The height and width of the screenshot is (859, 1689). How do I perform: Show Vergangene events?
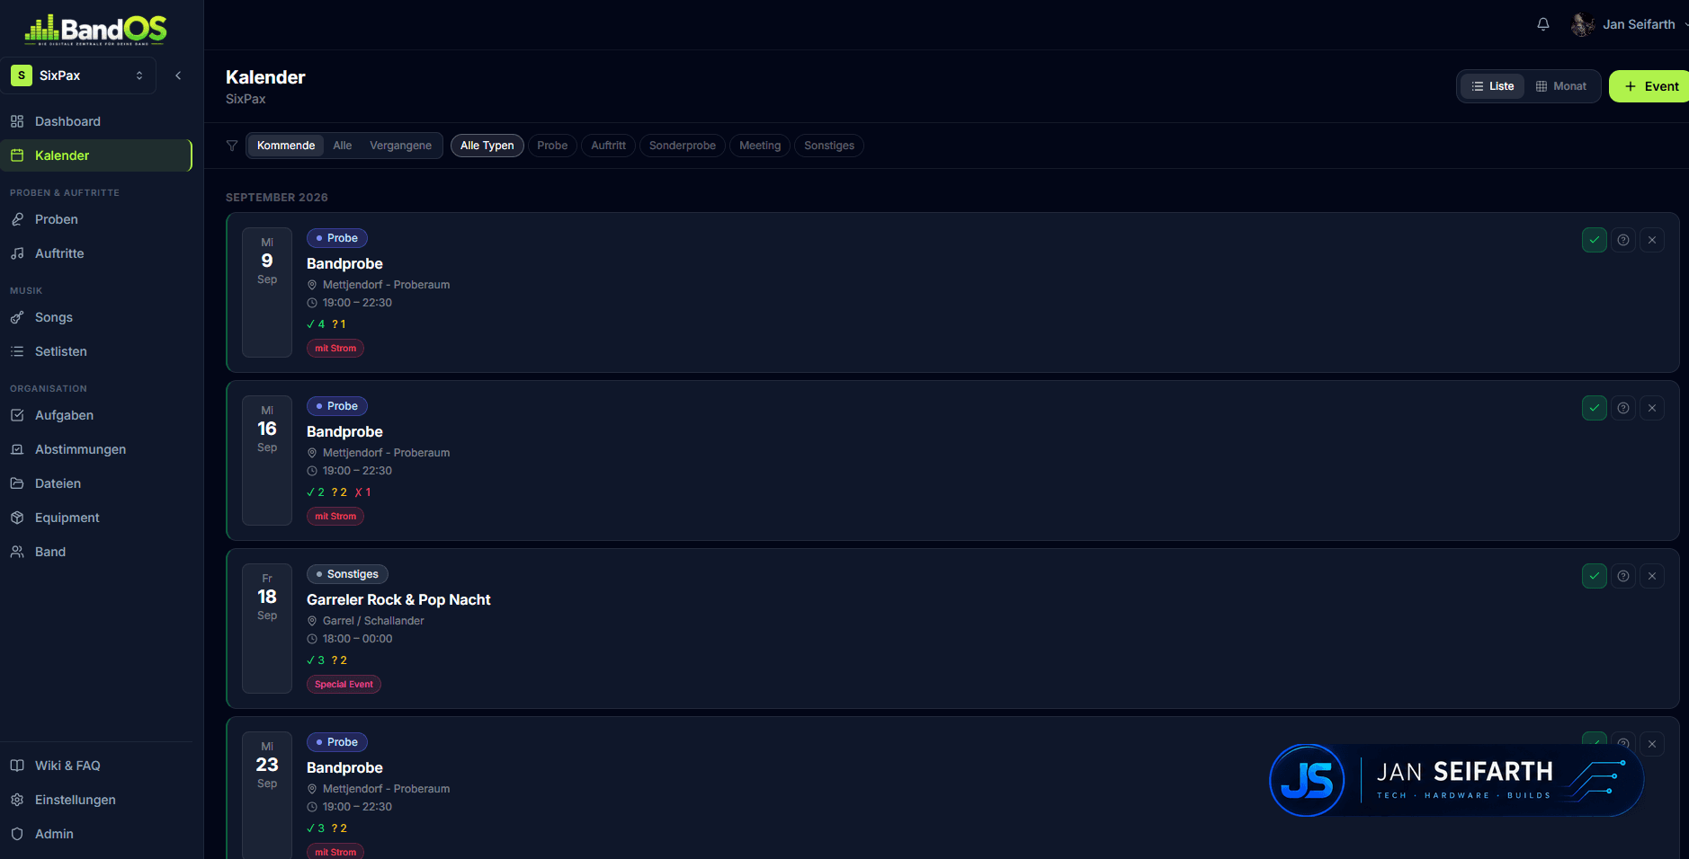pyautogui.click(x=400, y=146)
